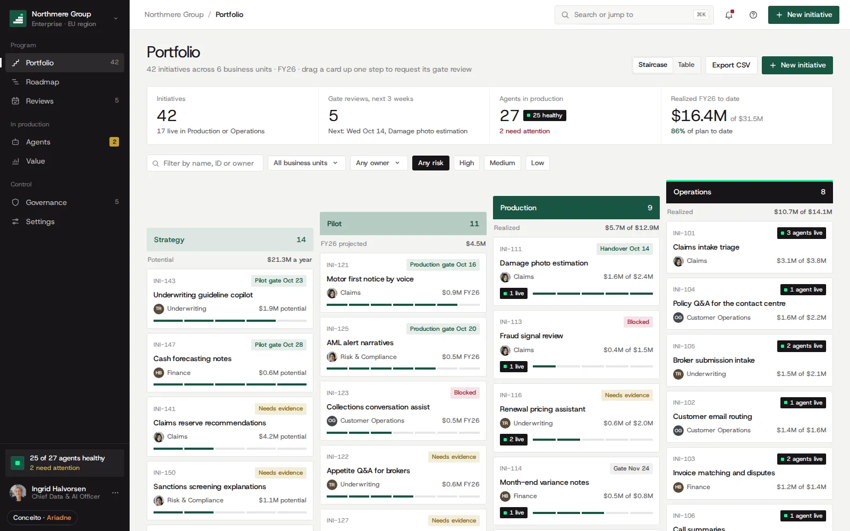850x531 pixels.
Task: Open the Settings page
Action: (x=65, y=221)
